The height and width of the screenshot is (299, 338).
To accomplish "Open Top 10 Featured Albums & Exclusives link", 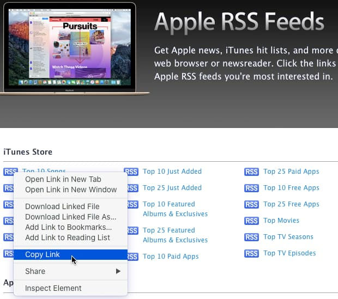I will point(175,209).
